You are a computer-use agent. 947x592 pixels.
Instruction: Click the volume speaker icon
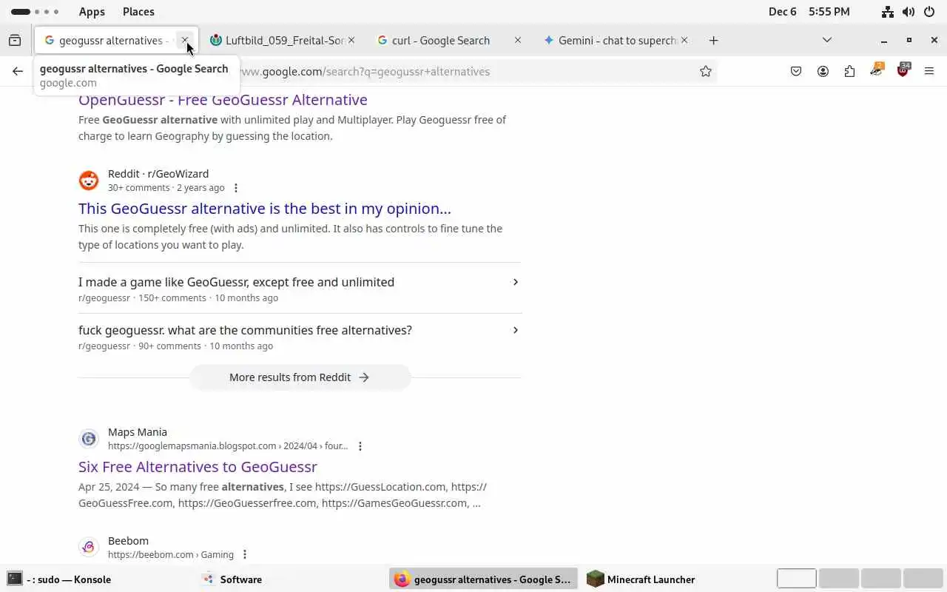click(909, 12)
